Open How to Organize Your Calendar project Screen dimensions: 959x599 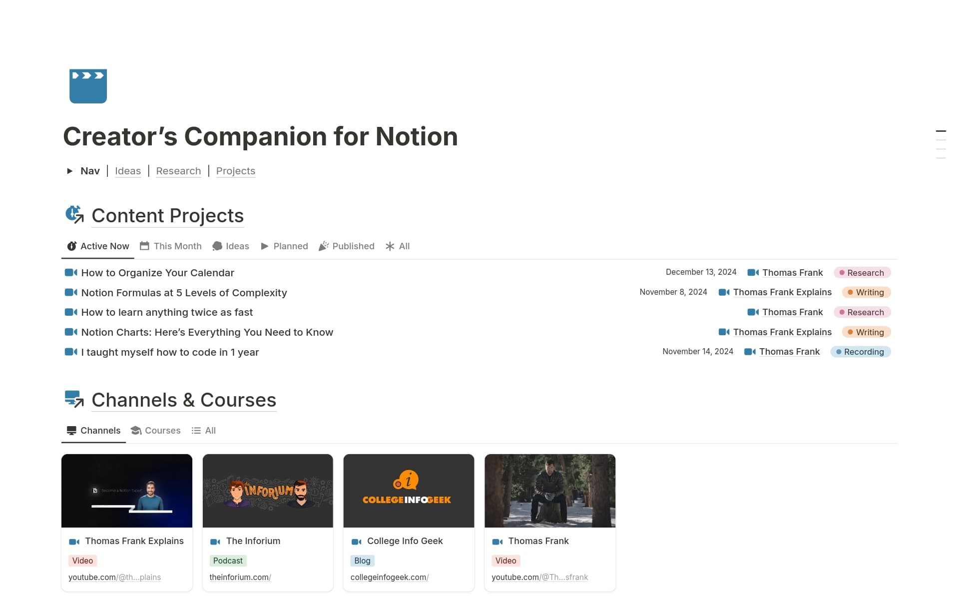157,273
